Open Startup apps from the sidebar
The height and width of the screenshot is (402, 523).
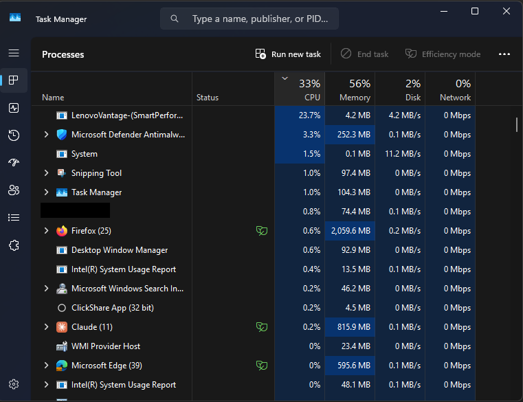[14, 162]
